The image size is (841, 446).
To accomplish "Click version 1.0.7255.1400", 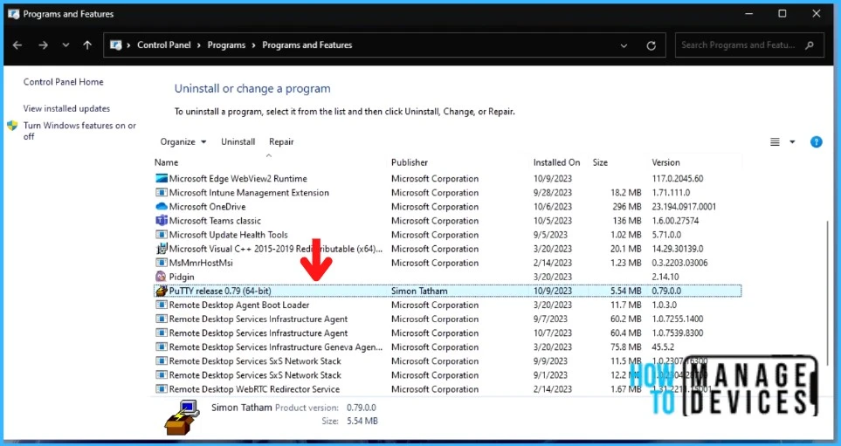I will click(678, 319).
